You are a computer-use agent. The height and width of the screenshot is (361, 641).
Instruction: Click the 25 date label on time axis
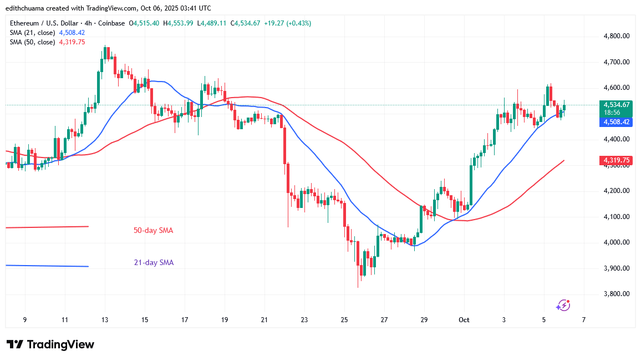(344, 320)
